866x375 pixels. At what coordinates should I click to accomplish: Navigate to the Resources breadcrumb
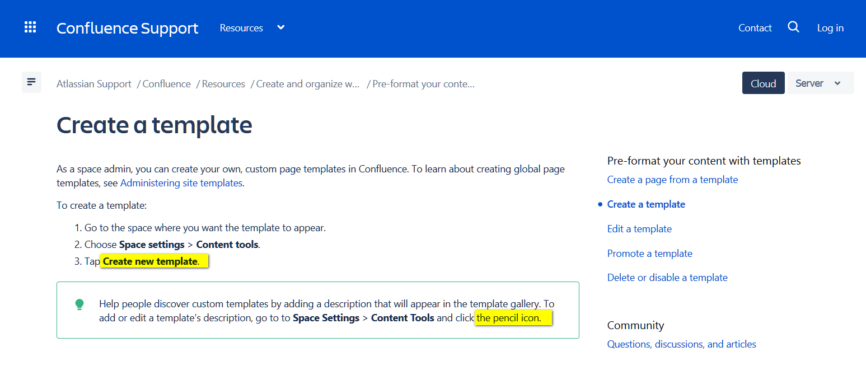pos(223,84)
